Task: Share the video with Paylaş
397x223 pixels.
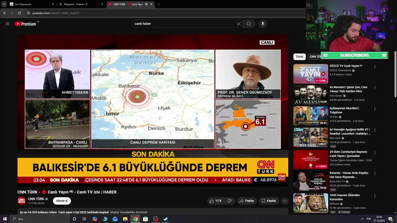Action: coord(247,201)
